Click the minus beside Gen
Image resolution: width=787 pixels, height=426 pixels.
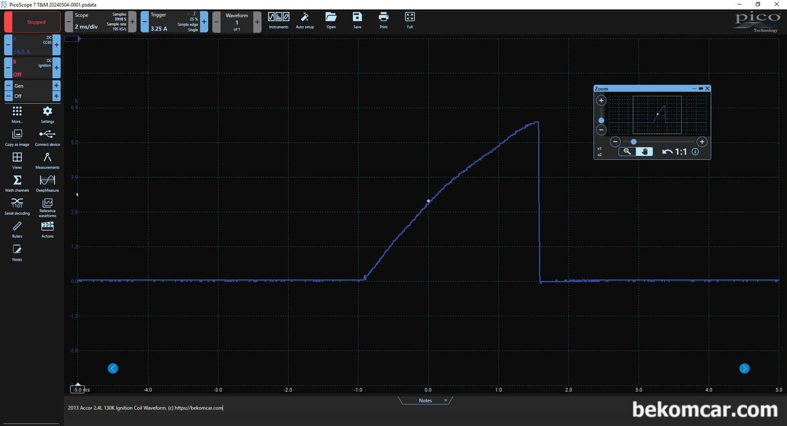[9, 86]
